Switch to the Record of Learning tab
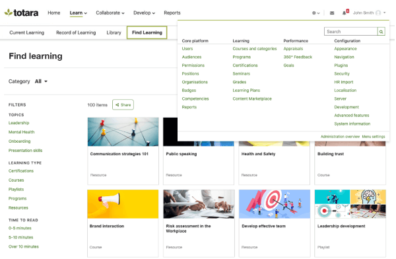 click(76, 32)
